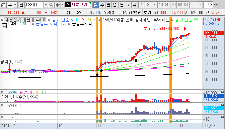The height and width of the screenshot is (129, 225).
Task: Click the 호가 label in quote bar
Action: 147,13
